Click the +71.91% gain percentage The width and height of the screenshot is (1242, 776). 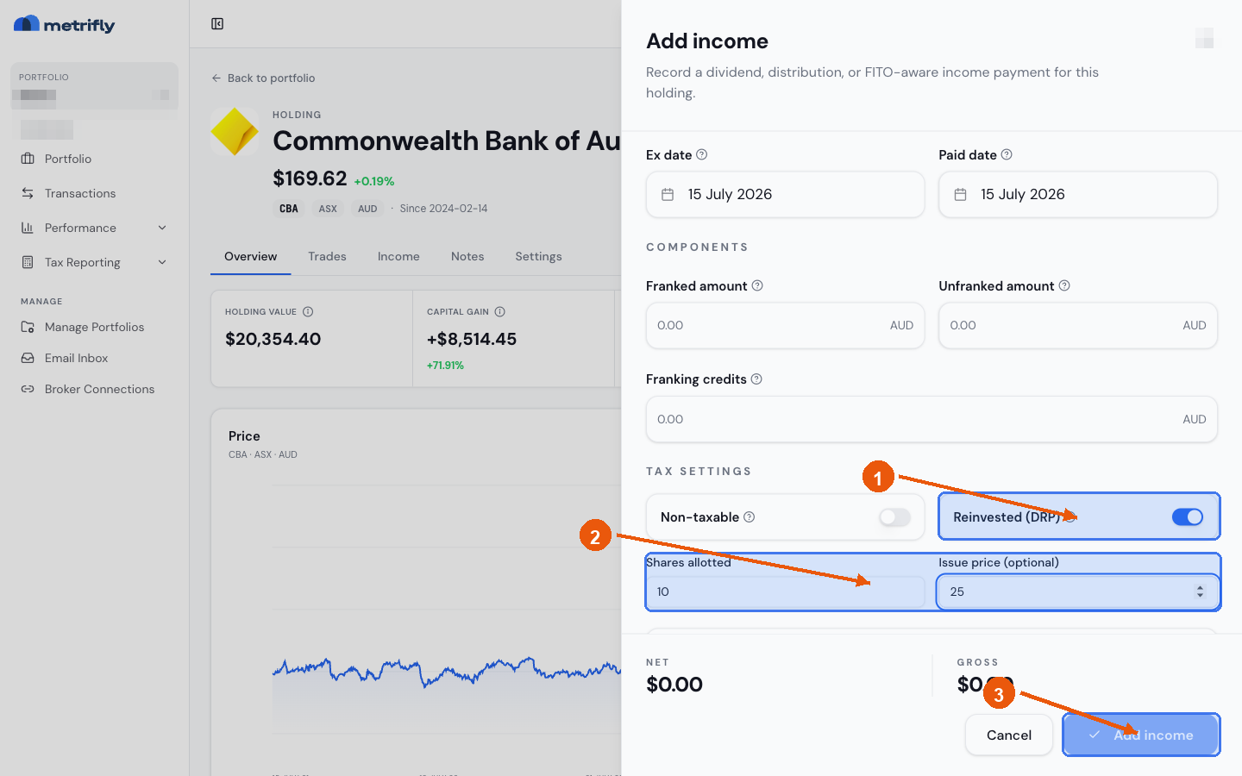(x=445, y=366)
